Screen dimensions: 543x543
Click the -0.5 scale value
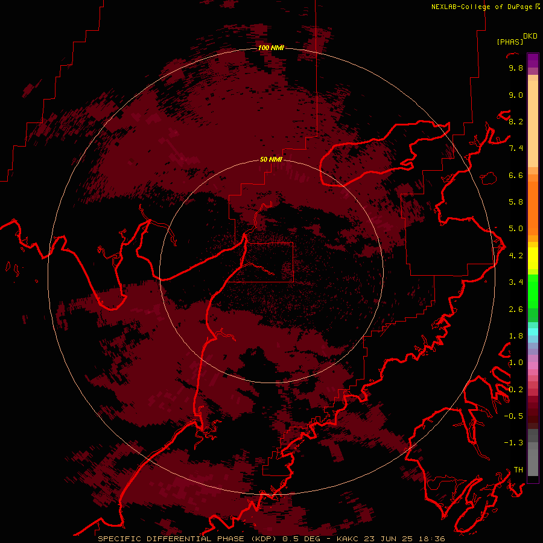coord(513,416)
